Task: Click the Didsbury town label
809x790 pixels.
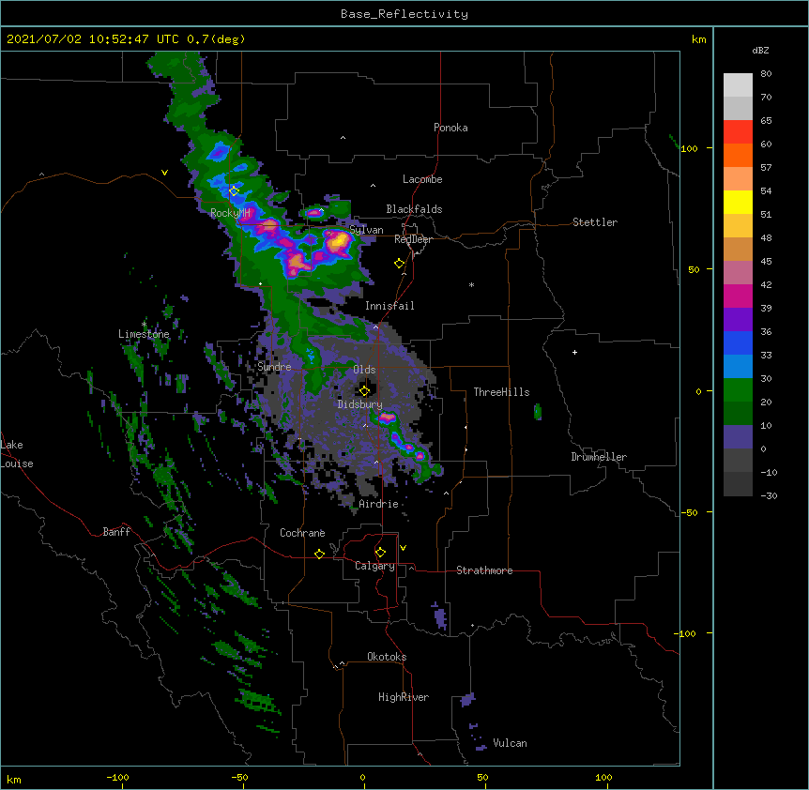Action: point(359,404)
